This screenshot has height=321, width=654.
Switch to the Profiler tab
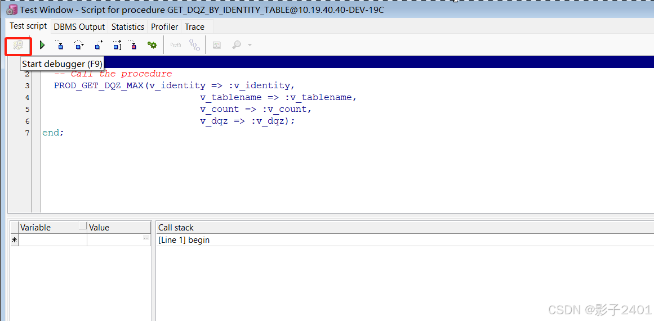(164, 26)
